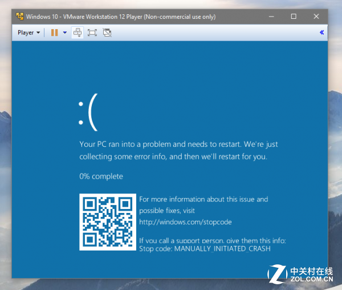The image size is (342, 290).
Task: Switch to Unity mode
Action: (x=107, y=33)
